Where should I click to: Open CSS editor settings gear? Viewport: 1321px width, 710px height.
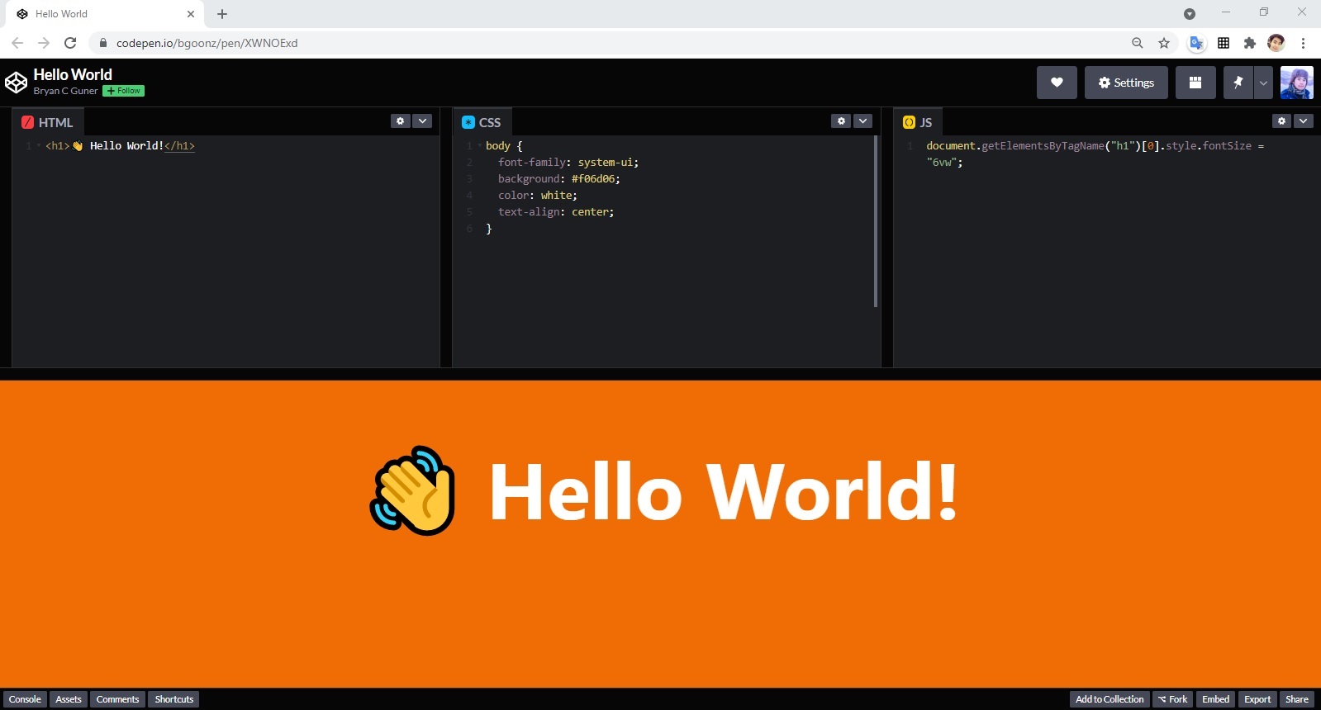pyautogui.click(x=841, y=121)
